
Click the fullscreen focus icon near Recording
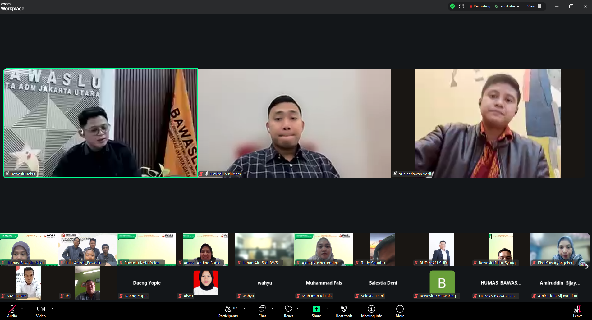click(x=461, y=6)
